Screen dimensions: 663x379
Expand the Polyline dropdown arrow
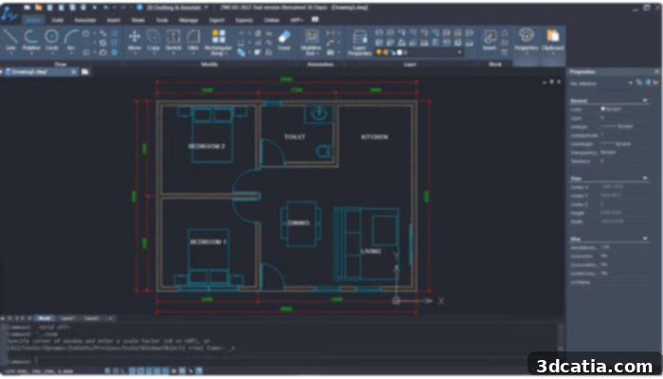click(31, 54)
